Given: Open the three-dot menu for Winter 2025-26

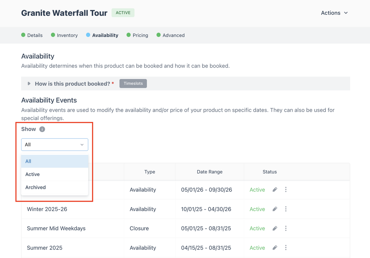Looking at the screenshot, I should 285,209.
